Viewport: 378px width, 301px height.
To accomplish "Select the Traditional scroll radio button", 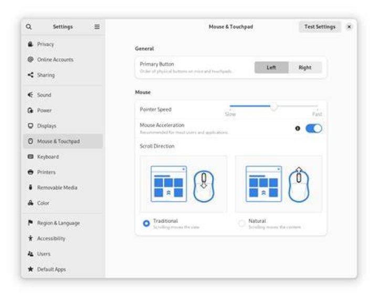I will coord(146,224).
